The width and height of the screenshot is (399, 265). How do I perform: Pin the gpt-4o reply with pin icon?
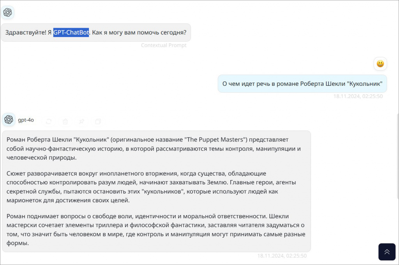click(82, 121)
